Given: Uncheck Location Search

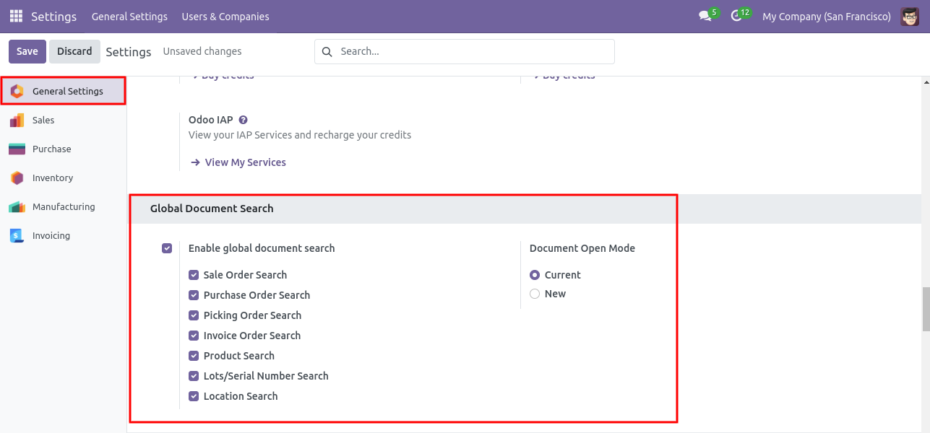Looking at the screenshot, I should [194, 396].
